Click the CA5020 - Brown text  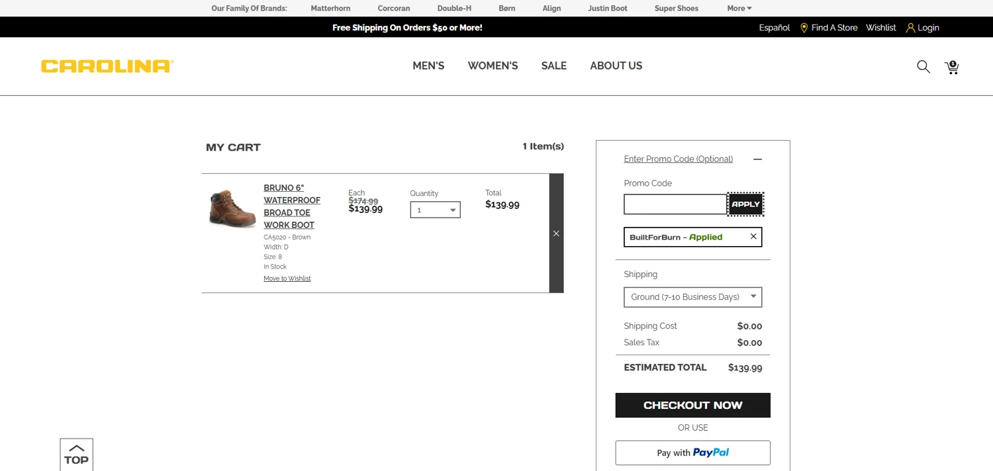(287, 237)
